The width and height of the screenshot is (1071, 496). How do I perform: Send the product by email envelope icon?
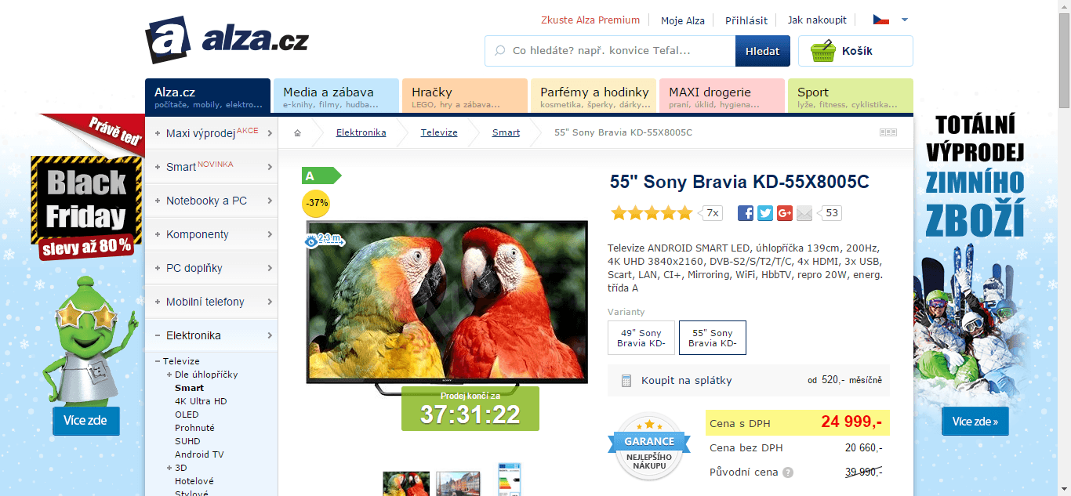804,213
